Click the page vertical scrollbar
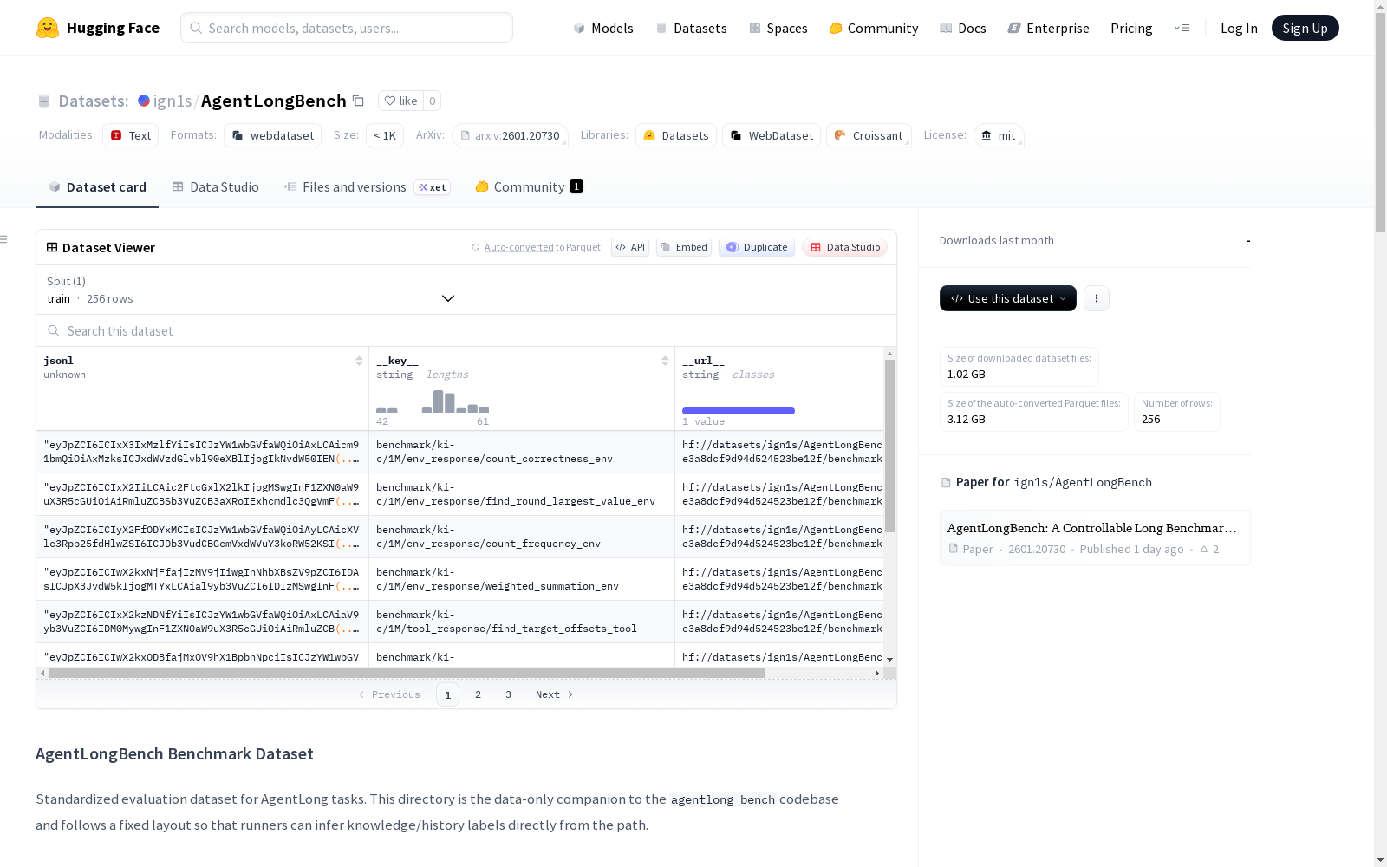The image size is (1387, 867). pyautogui.click(x=1380, y=121)
